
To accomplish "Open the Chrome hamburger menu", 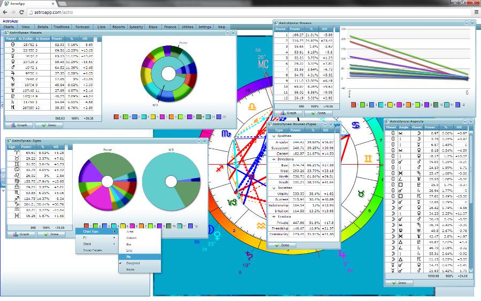I will pos(476,11).
